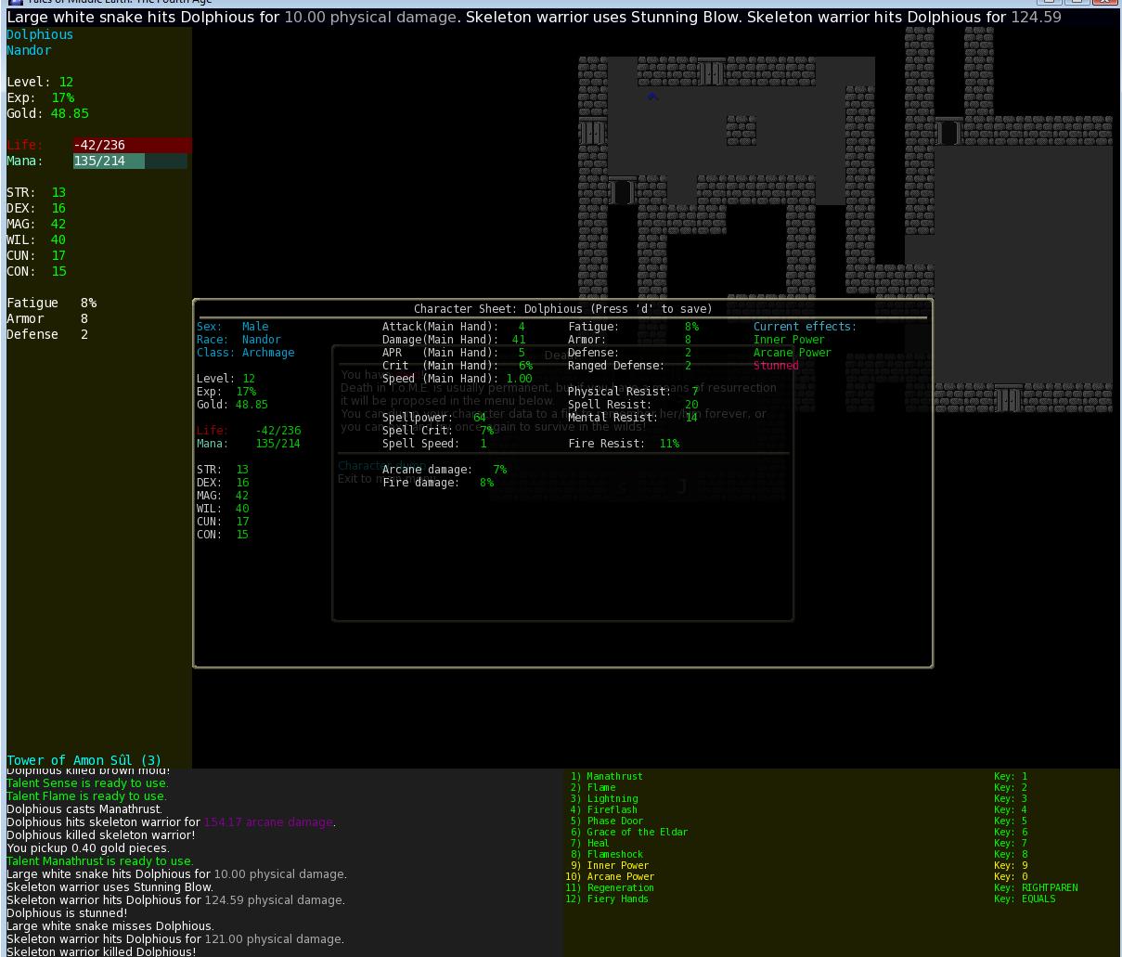Click the 'Key: RIGHTPAREN' label
This screenshot has height=957, width=1122.
(x=1036, y=887)
